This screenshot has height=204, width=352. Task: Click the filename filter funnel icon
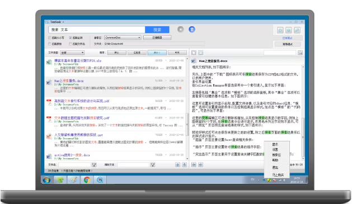click(x=94, y=165)
